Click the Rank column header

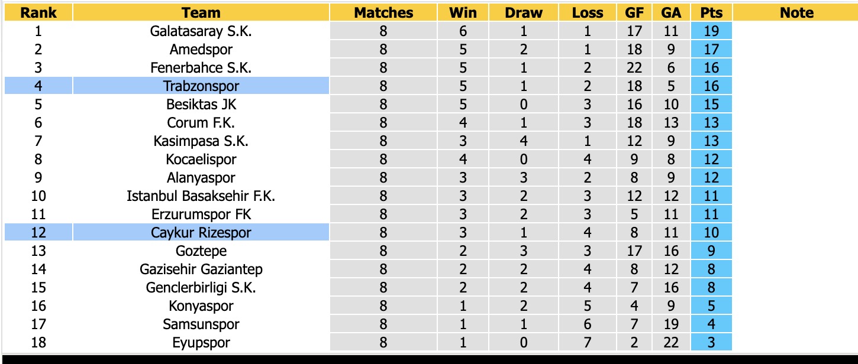[38, 12]
